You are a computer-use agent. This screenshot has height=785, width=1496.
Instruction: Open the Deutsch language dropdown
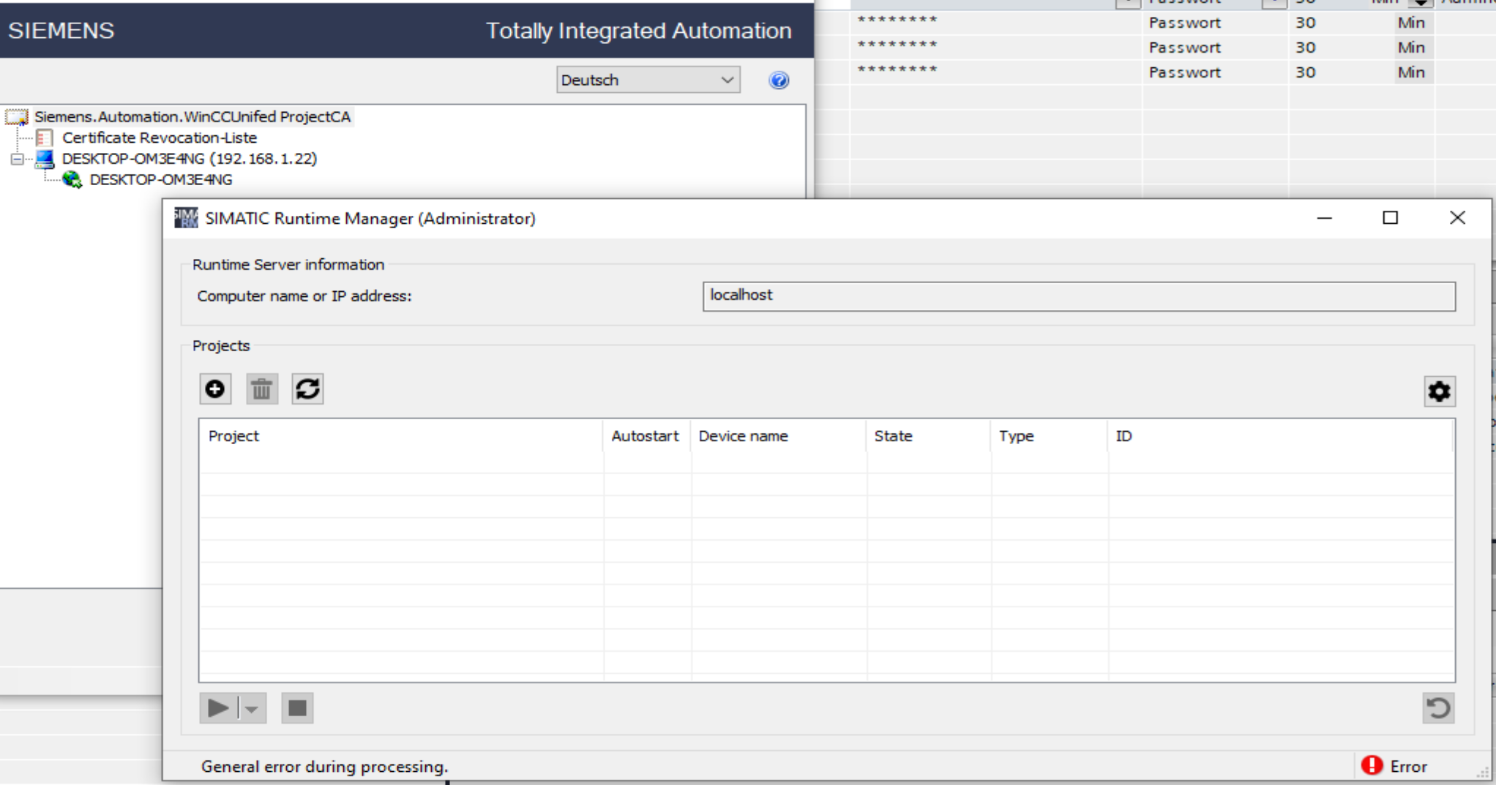[648, 80]
